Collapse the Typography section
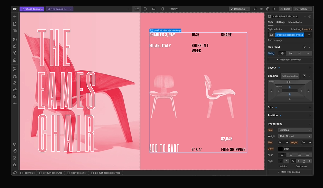The height and width of the screenshot is (188, 323). (x=310, y=124)
